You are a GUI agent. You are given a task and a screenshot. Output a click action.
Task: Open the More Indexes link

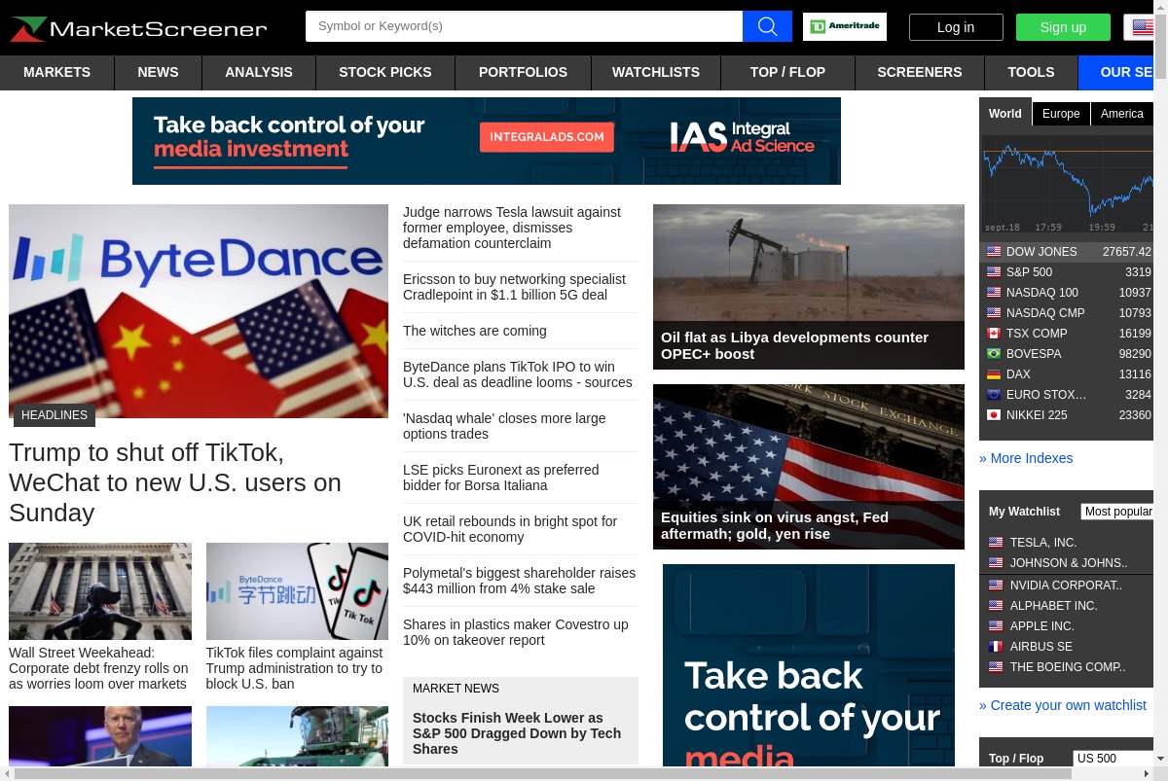pos(1026,458)
